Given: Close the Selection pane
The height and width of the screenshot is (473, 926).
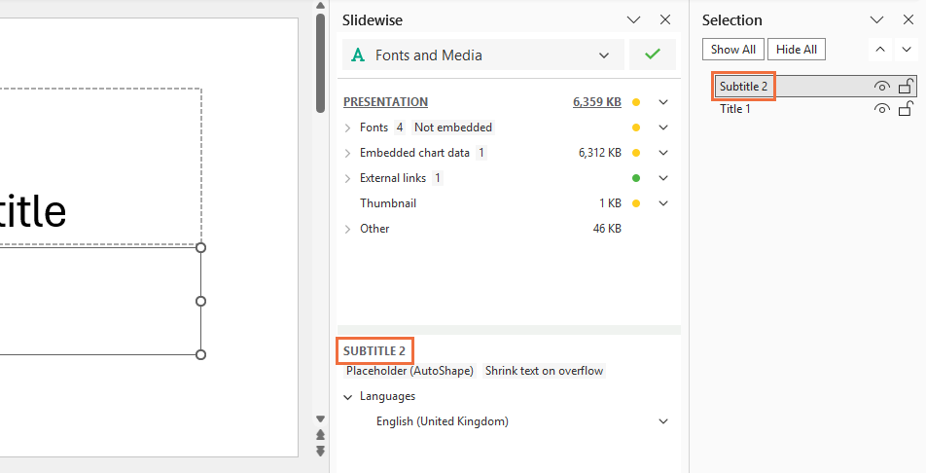Looking at the screenshot, I should [x=908, y=19].
